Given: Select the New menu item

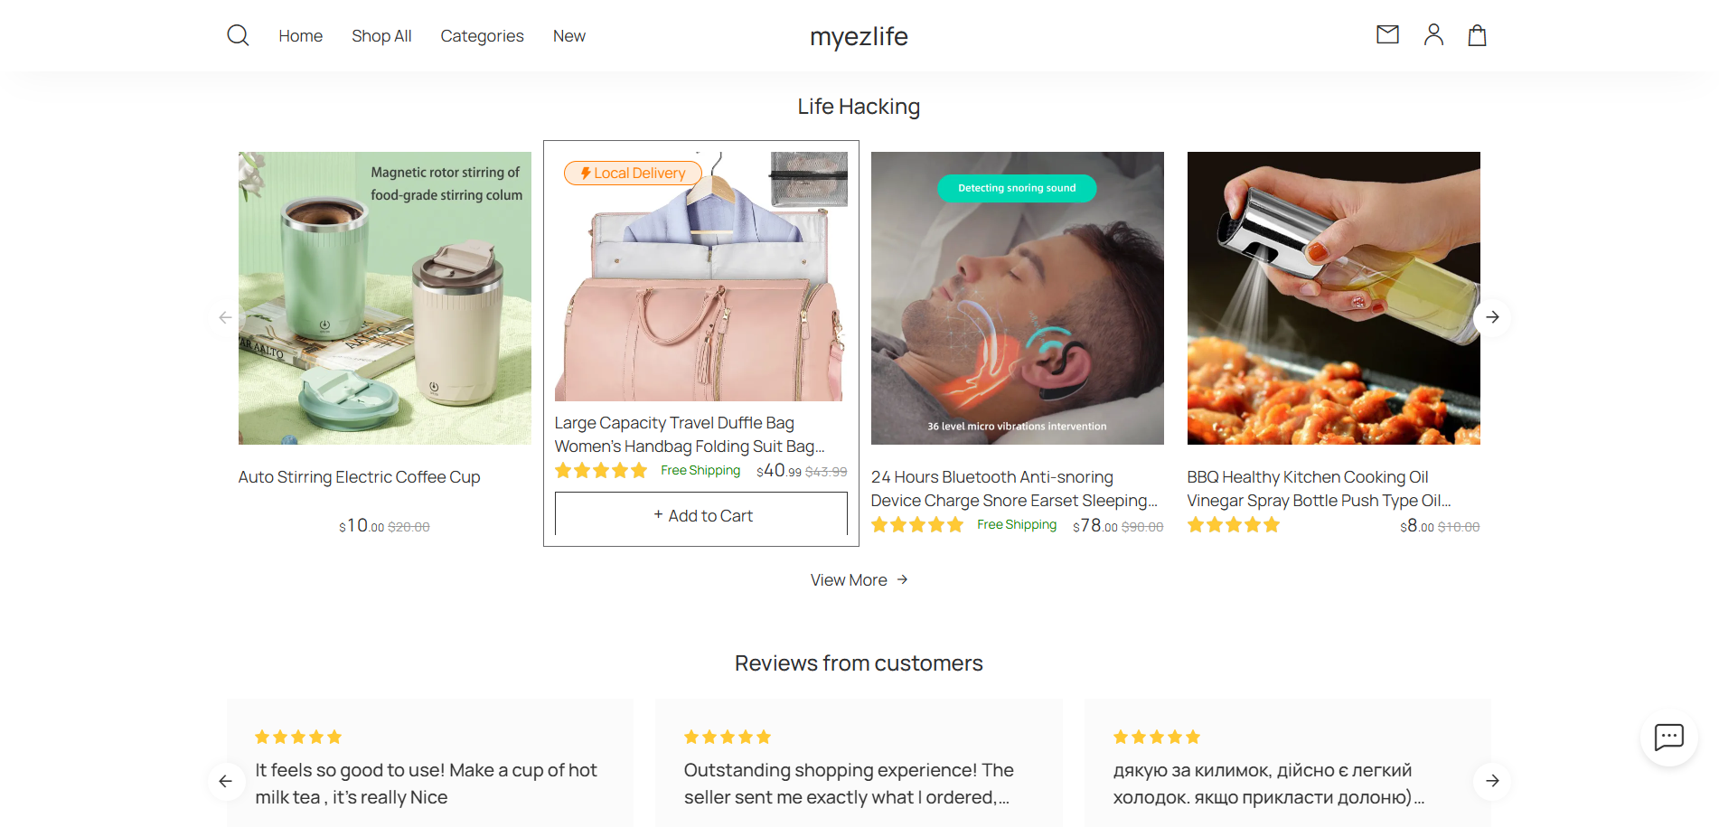Looking at the screenshot, I should click(568, 35).
